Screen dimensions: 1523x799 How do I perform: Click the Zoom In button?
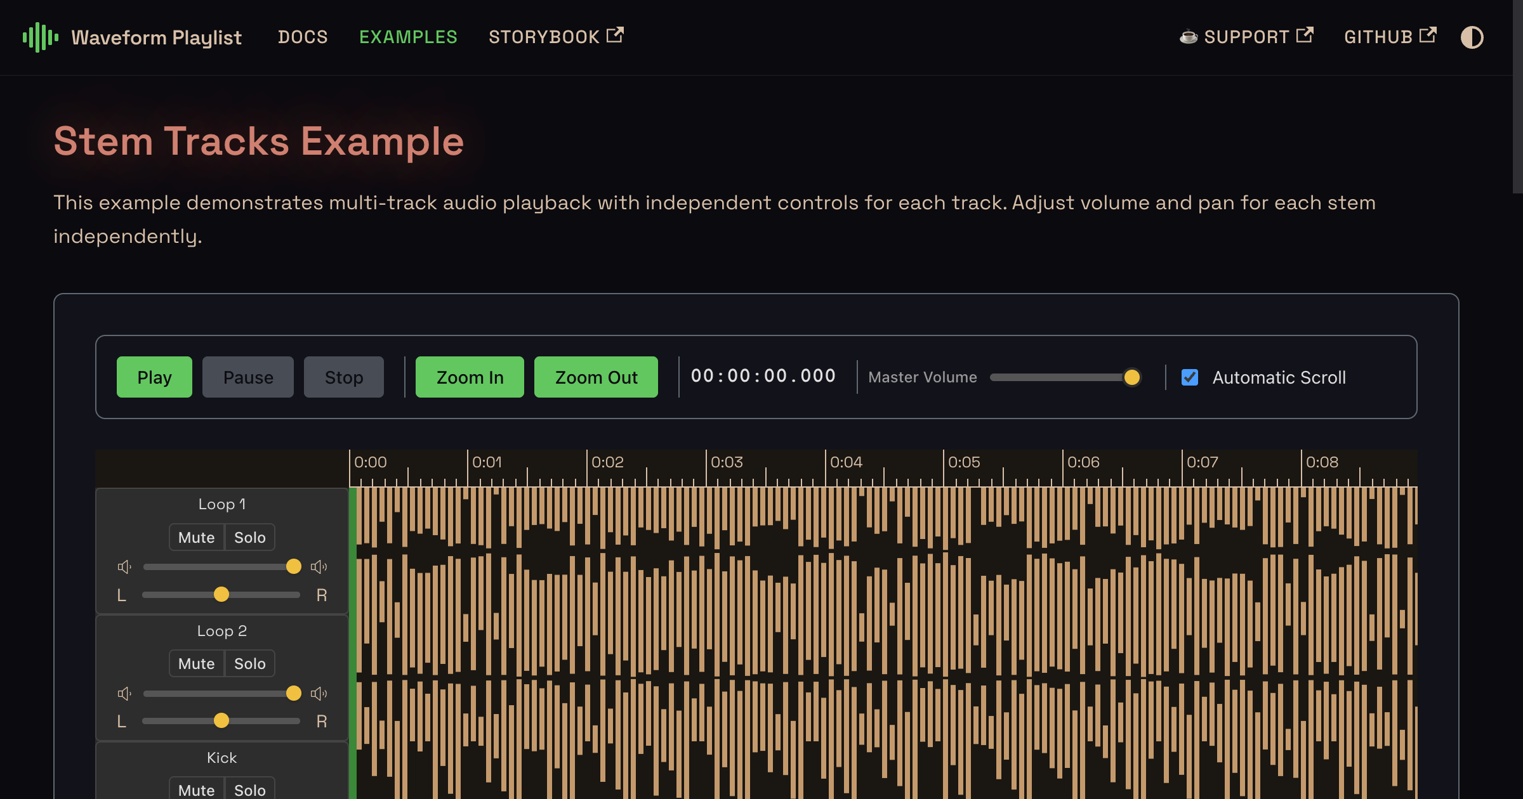point(470,377)
